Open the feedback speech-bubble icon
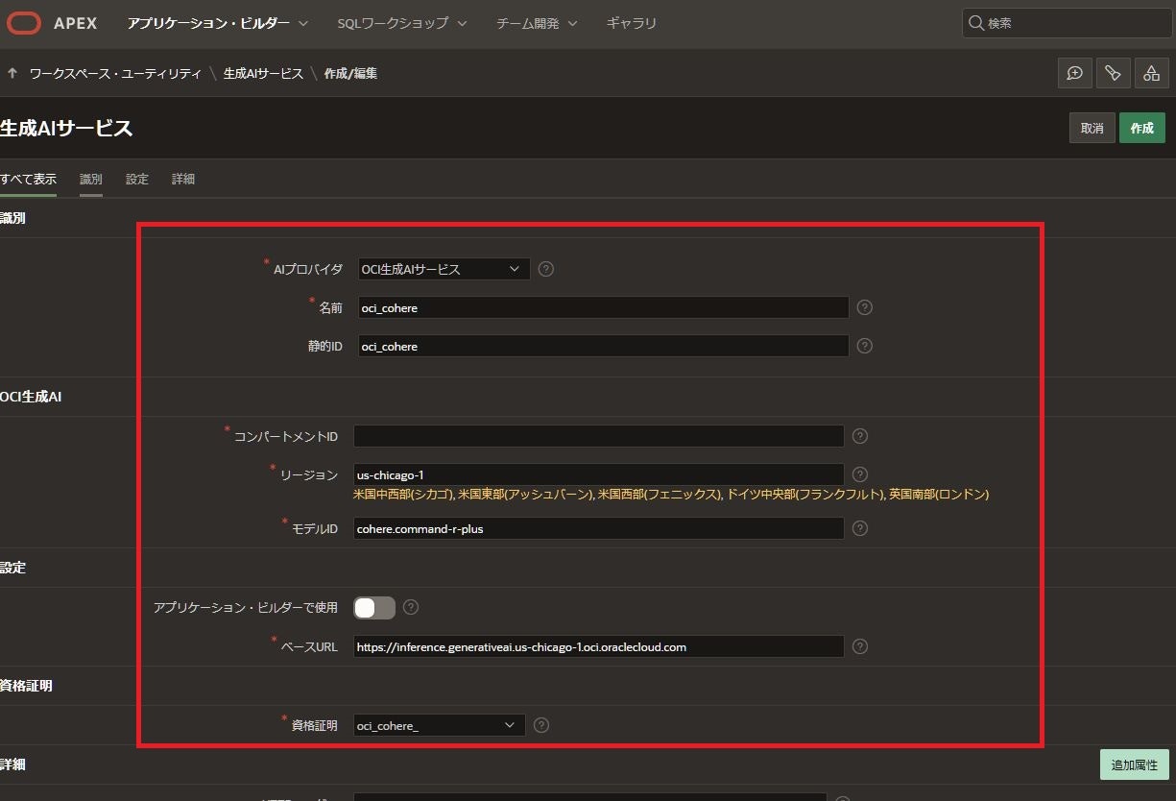This screenshot has height=801, width=1176. pos(1075,73)
